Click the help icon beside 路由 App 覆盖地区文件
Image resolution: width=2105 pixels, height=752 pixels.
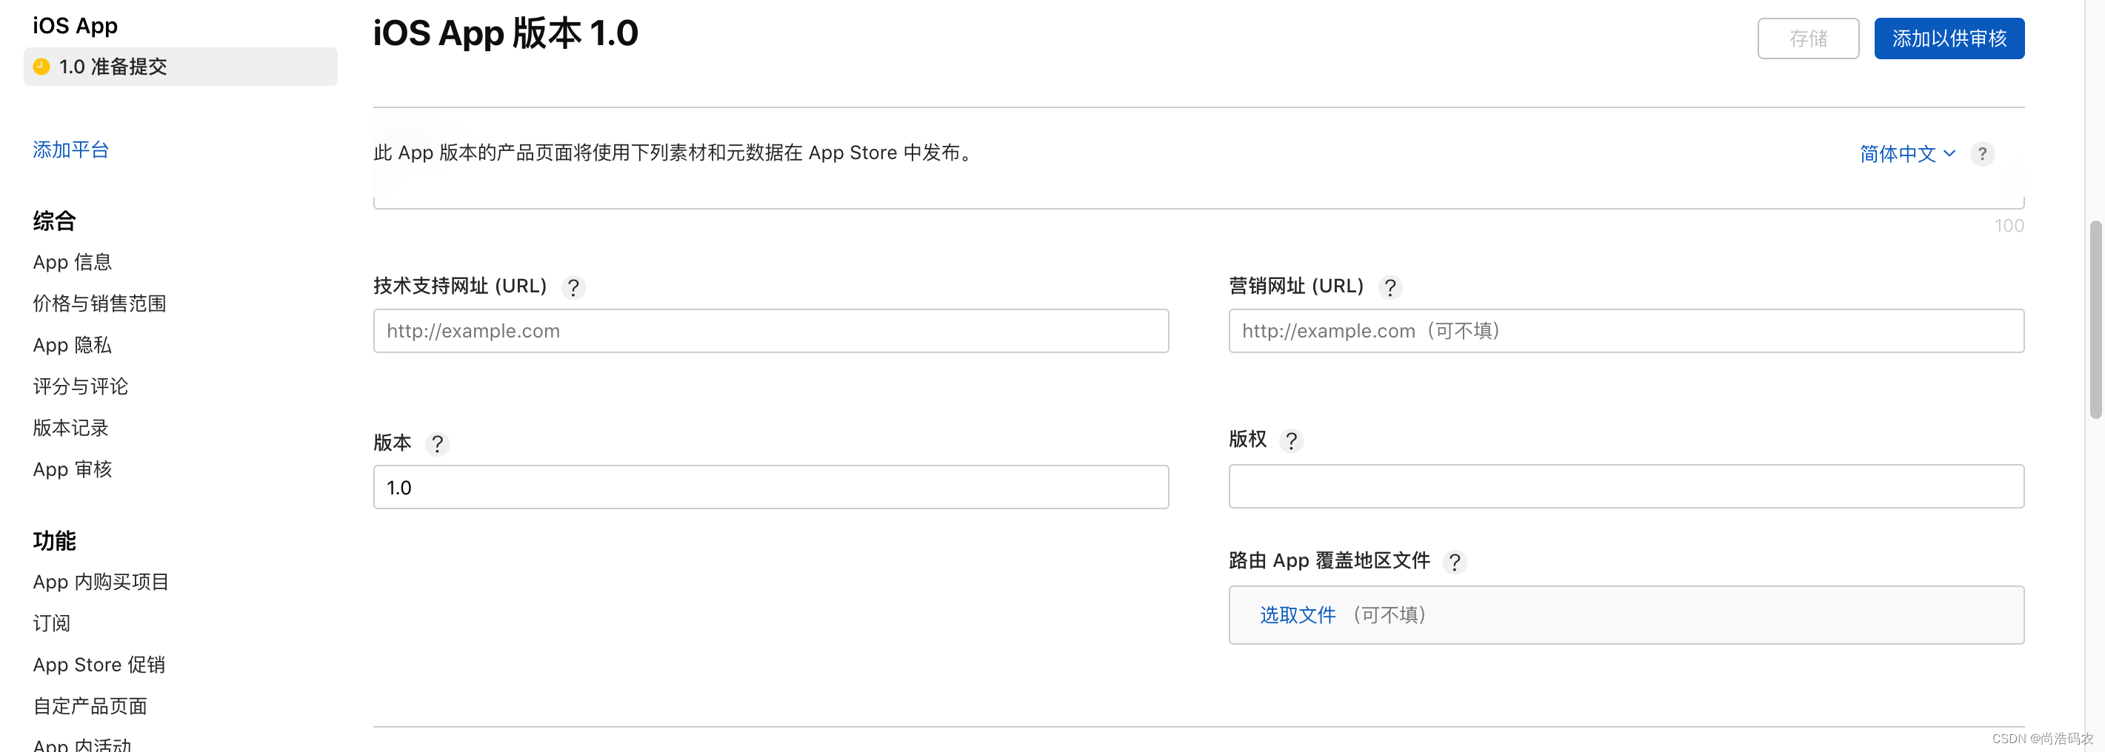[1455, 562]
